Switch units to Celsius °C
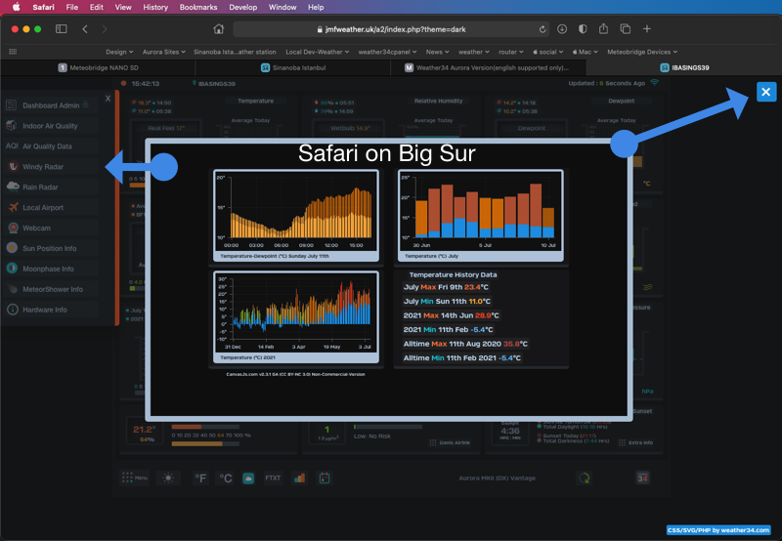The height and width of the screenshot is (541, 782). 226,479
